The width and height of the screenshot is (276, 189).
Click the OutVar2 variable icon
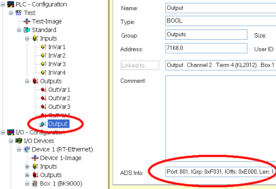coord(44,98)
